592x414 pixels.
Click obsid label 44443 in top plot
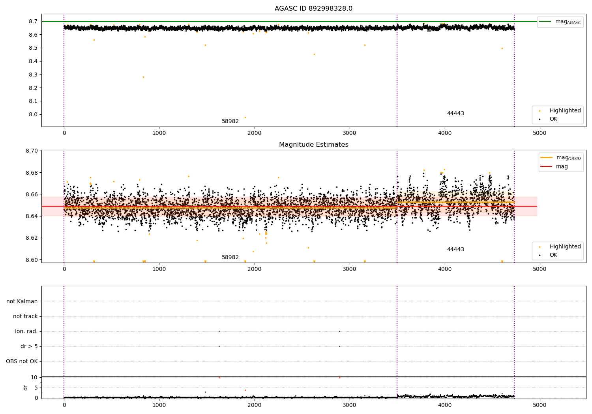point(455,114)
